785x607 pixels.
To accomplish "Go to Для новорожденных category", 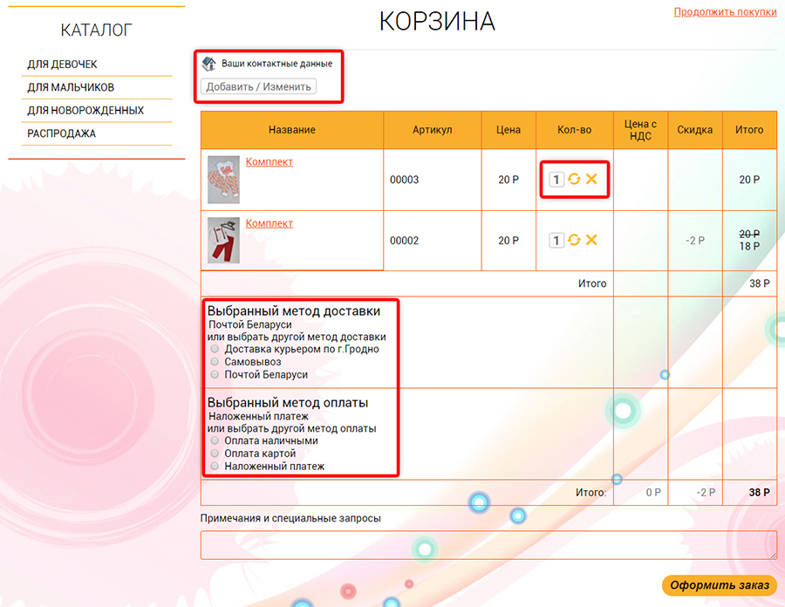I will (x=85, y=111).
